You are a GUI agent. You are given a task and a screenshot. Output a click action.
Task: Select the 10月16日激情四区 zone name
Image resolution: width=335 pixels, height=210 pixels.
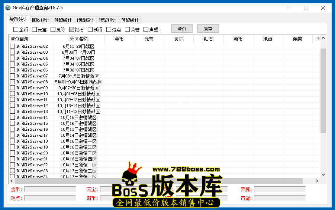pyautogui.click(x=78, y=159)
